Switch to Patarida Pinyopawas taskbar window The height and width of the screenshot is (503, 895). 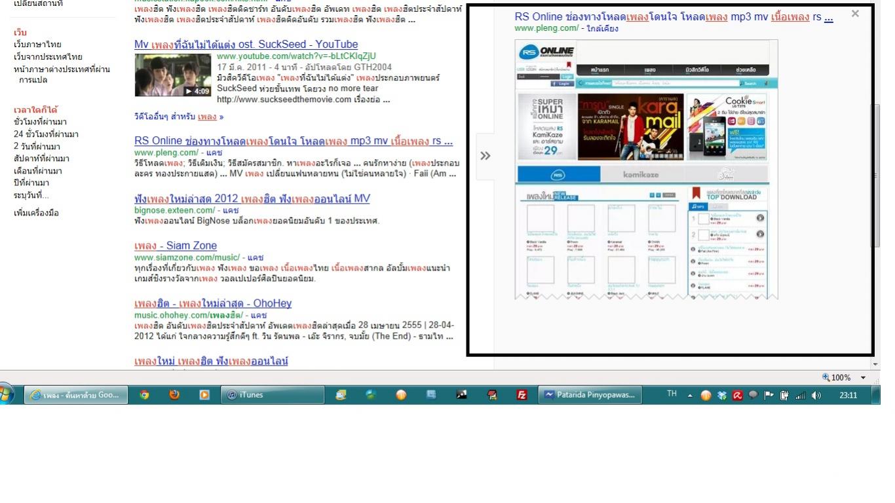click(x=588, y=395)
